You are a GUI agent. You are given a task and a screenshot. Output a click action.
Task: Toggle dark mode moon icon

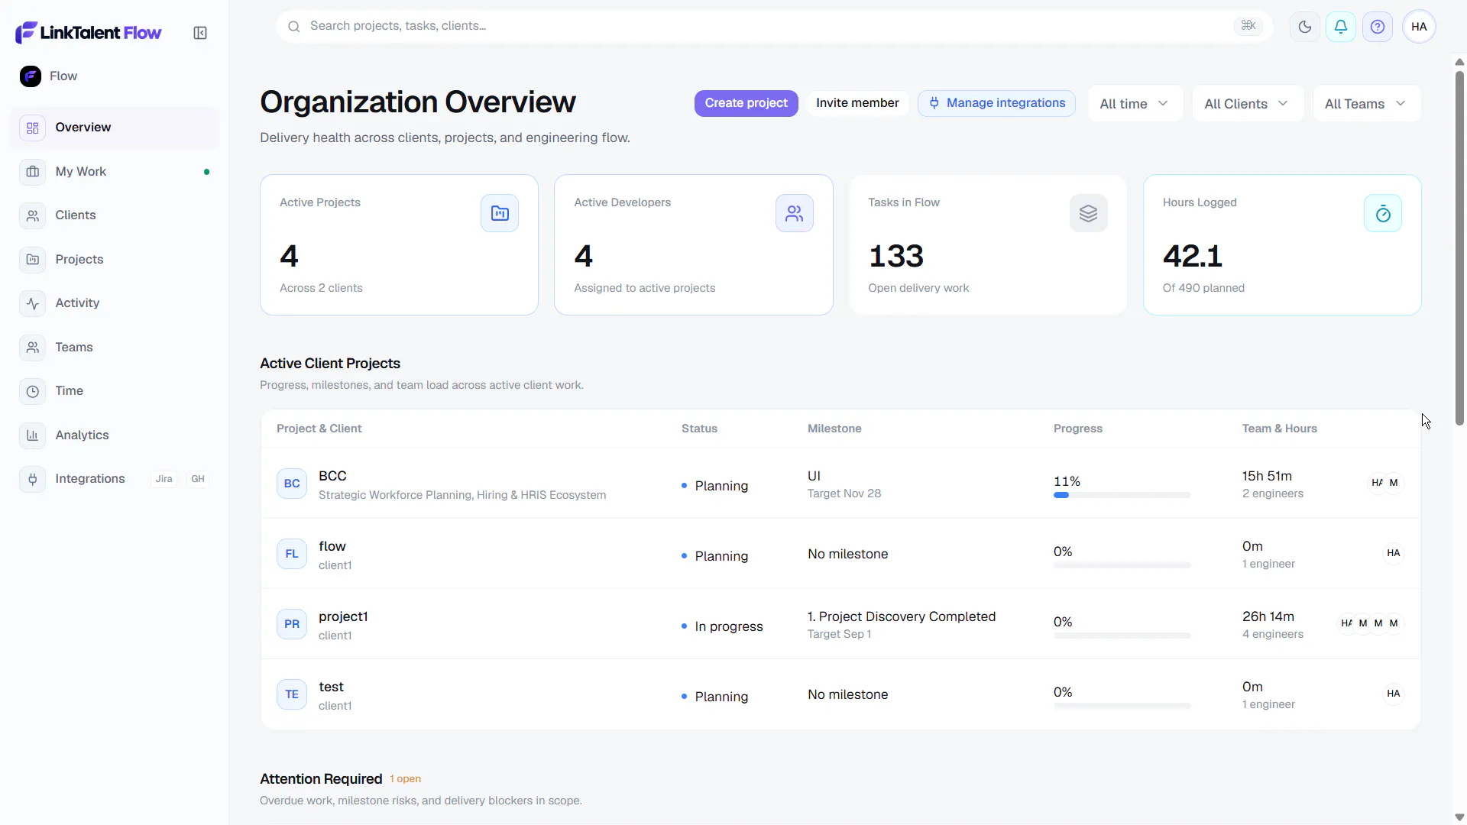[1305, 27]
